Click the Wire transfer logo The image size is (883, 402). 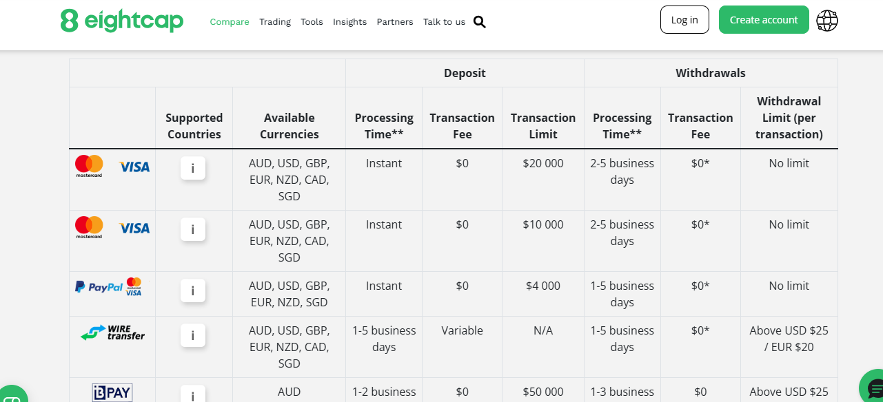[x=112, y=332]
